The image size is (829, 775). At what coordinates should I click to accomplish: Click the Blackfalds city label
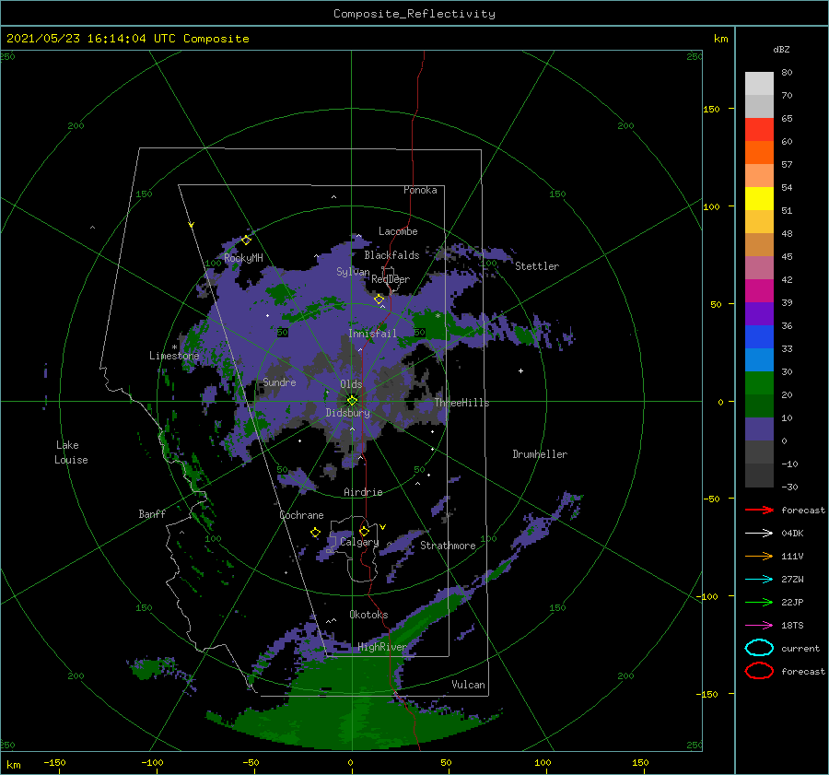[x=391, y=255]
